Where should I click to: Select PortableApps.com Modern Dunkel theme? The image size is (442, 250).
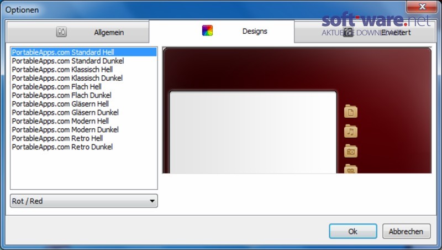[84, 130]
